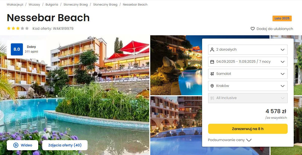Expand Podsumowanie ceny price summary
302x155 pixels.
tap(230, 140)
